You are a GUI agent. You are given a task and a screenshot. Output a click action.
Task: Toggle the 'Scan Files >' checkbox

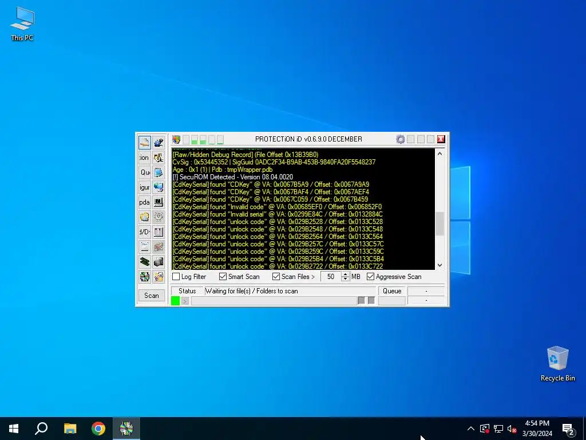[x=276, y=277]
